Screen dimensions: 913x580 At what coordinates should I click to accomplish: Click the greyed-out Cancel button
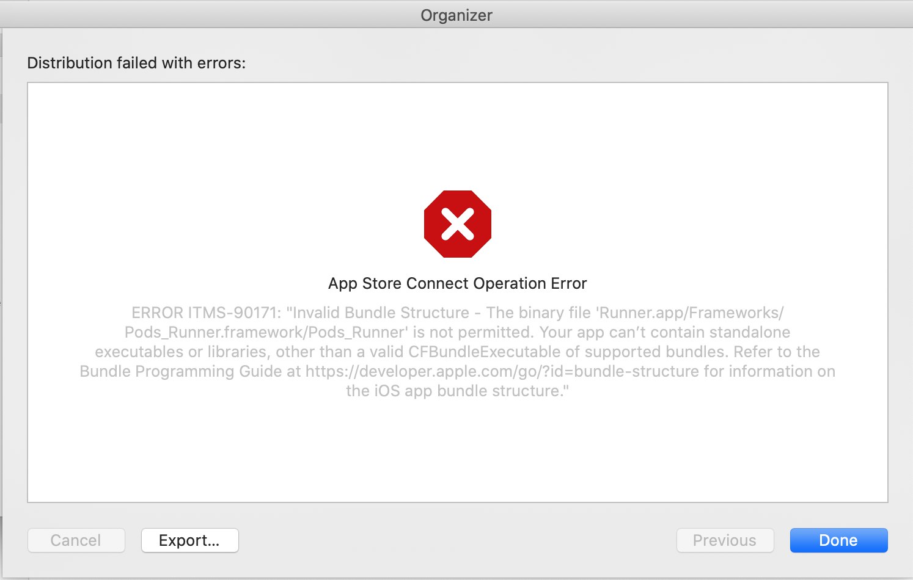tap(76, 540)
